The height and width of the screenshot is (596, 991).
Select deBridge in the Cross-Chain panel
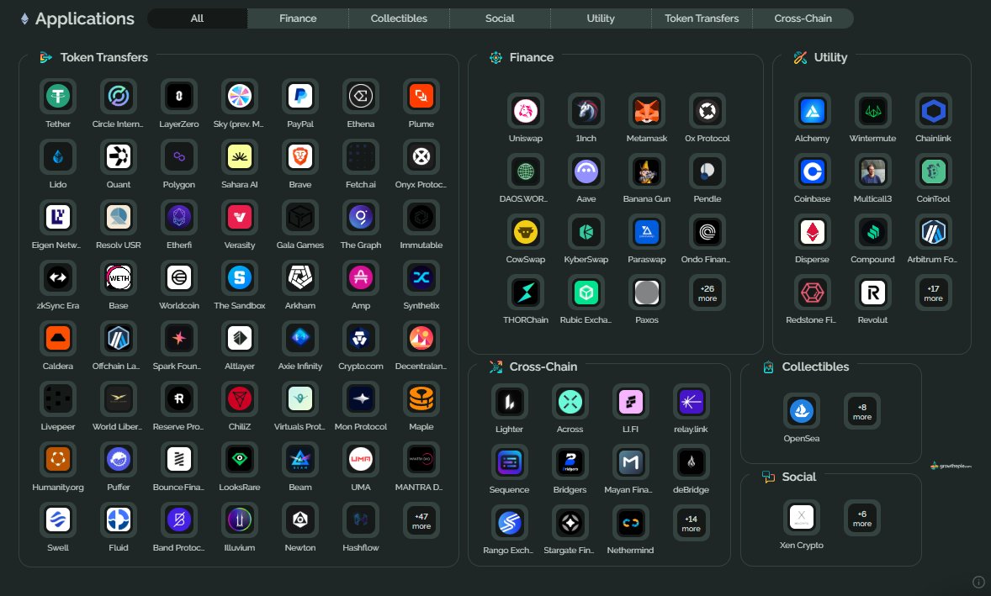coord(691,462)
